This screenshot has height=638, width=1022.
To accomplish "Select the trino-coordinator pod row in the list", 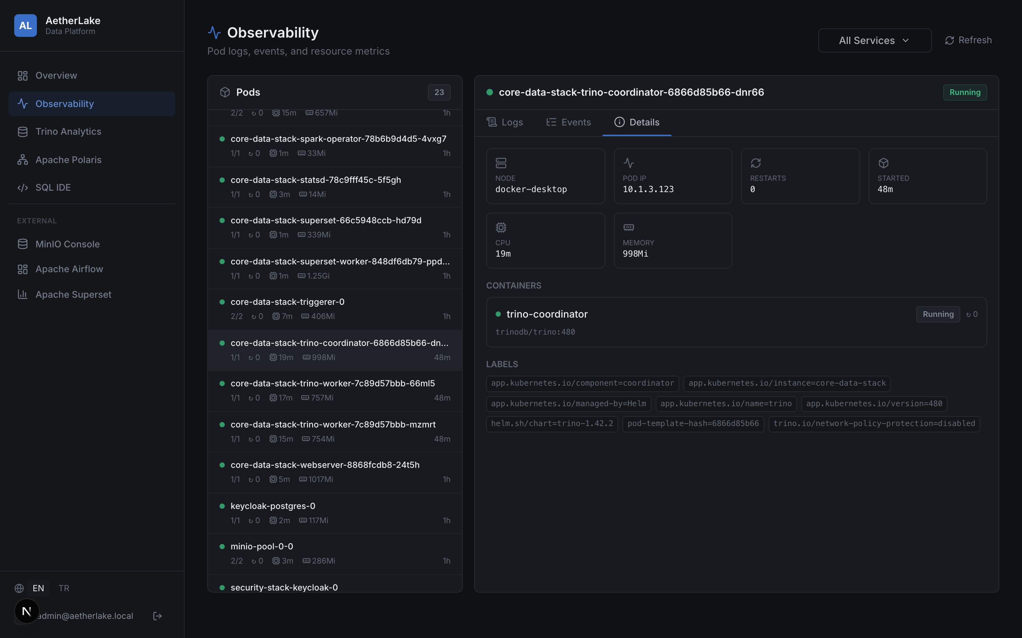I will (x=335, y=350).
